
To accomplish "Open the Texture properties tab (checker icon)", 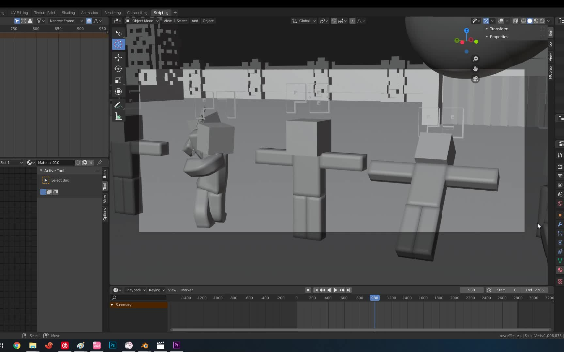I will tap(560, 282).
